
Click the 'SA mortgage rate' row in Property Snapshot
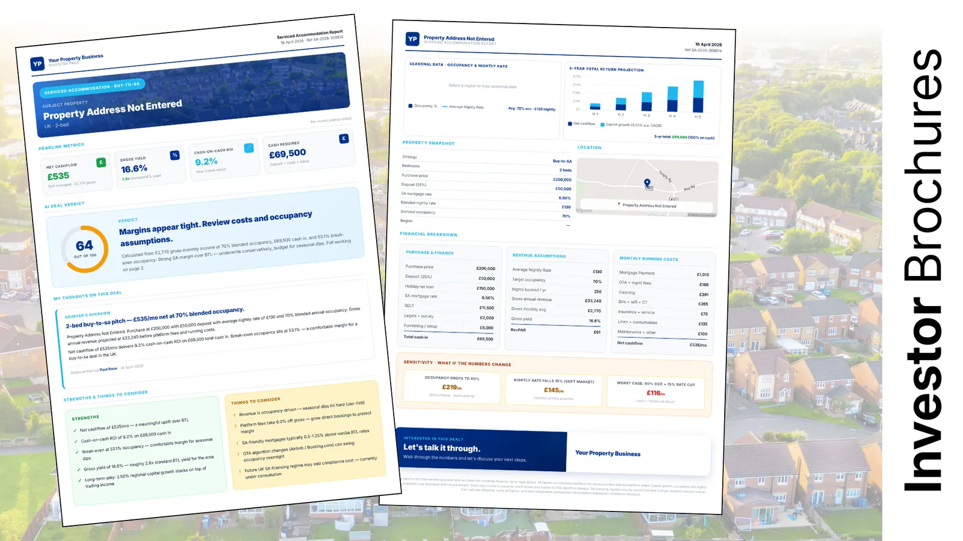click(486, 196)
